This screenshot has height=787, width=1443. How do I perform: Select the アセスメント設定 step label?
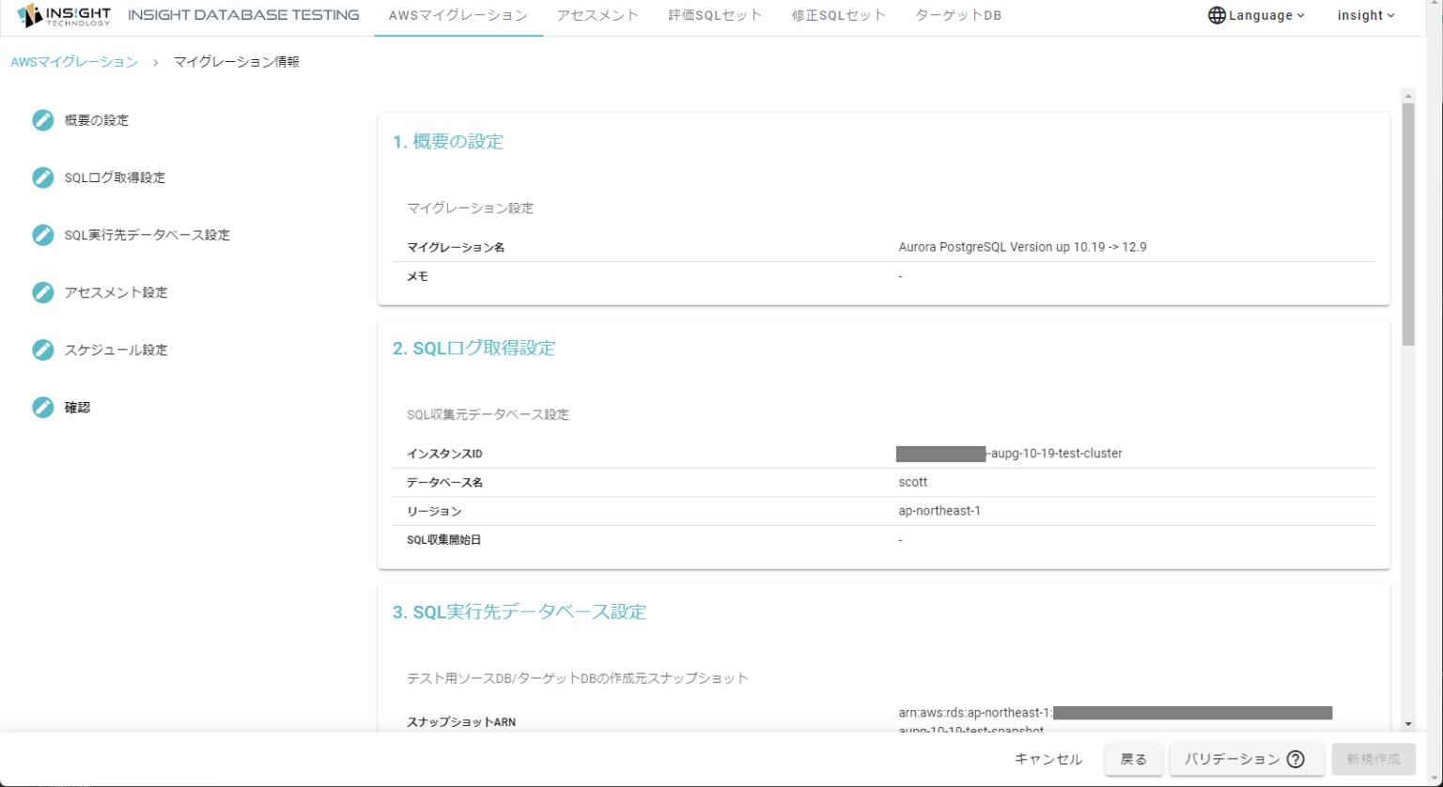click(x=116, y=292)
